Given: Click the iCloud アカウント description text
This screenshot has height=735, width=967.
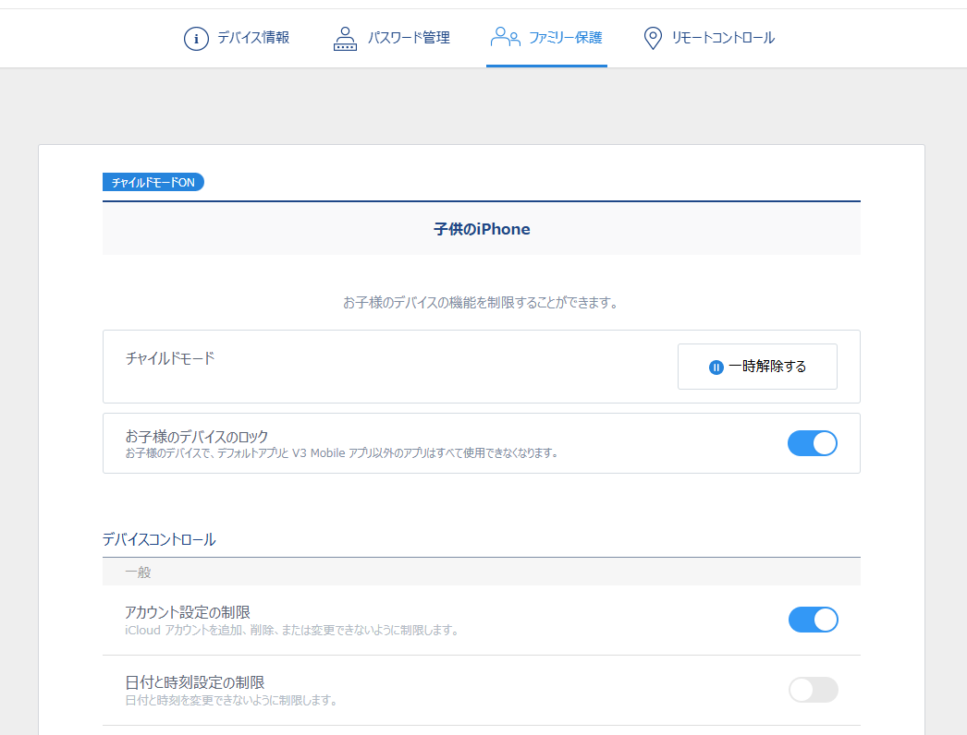Looking at the screenshot, I should coord(293,631).
